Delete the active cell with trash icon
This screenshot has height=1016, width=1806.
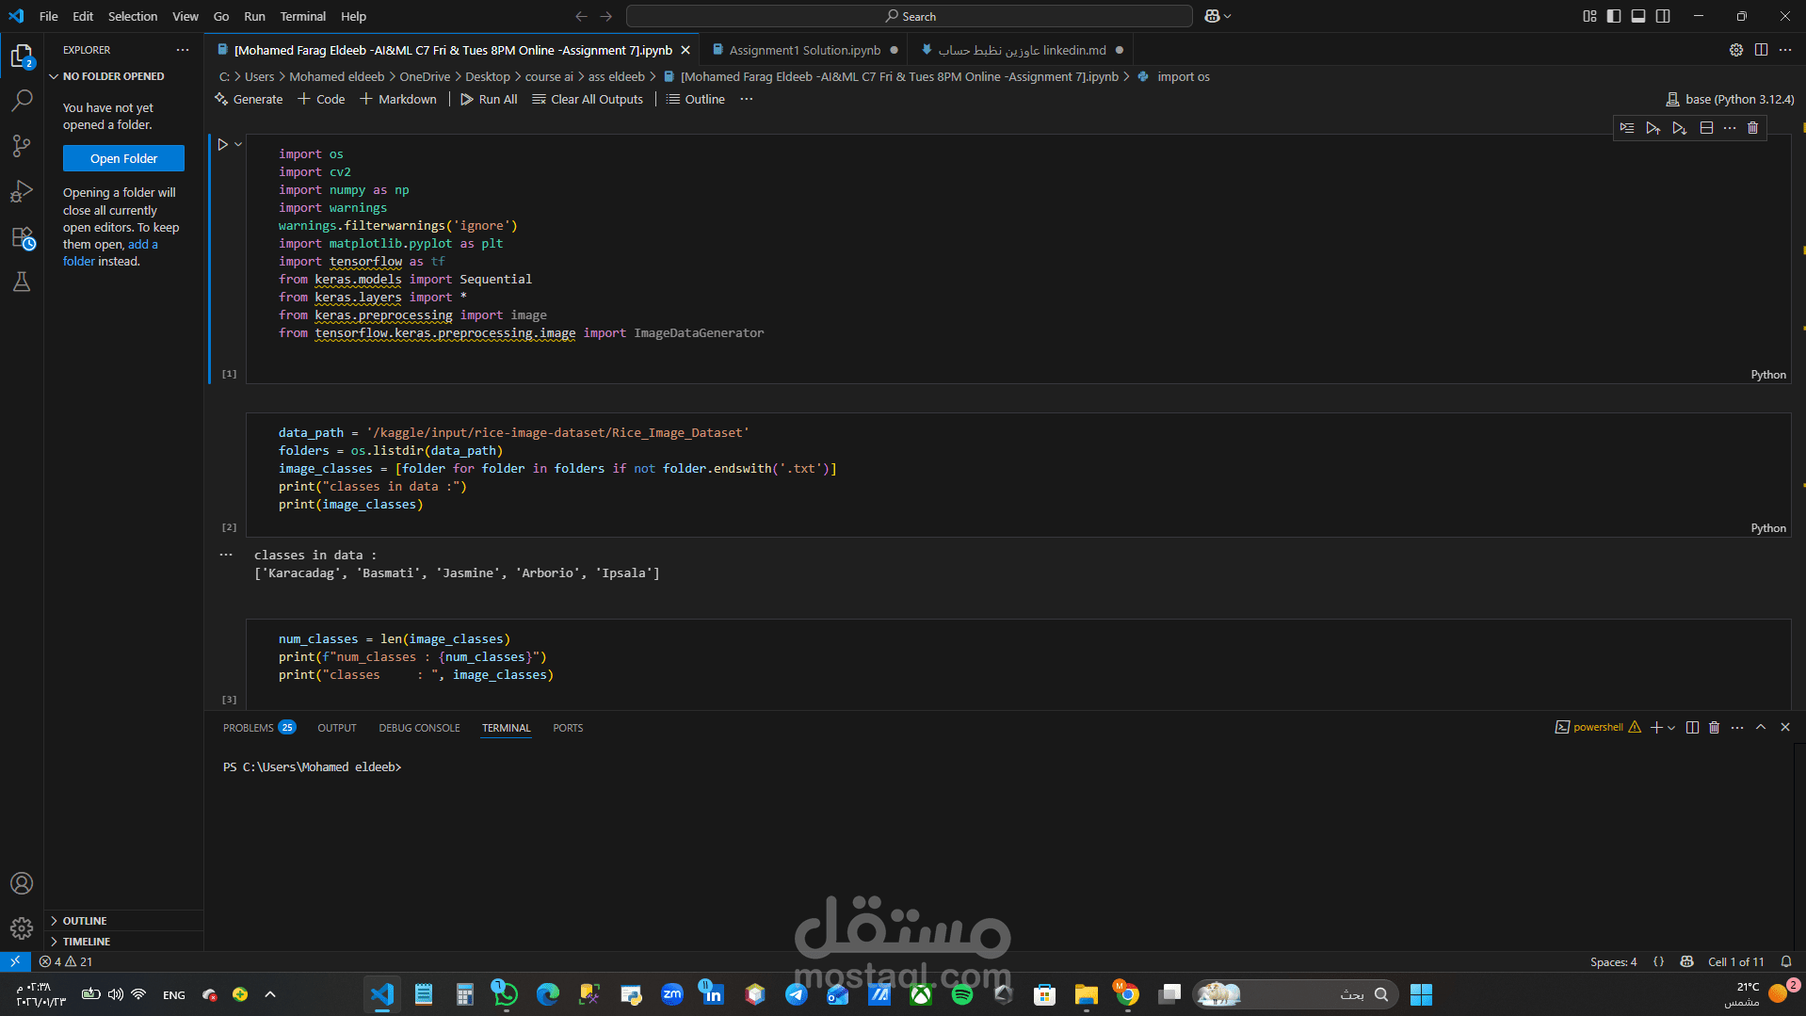(1752, 128)
